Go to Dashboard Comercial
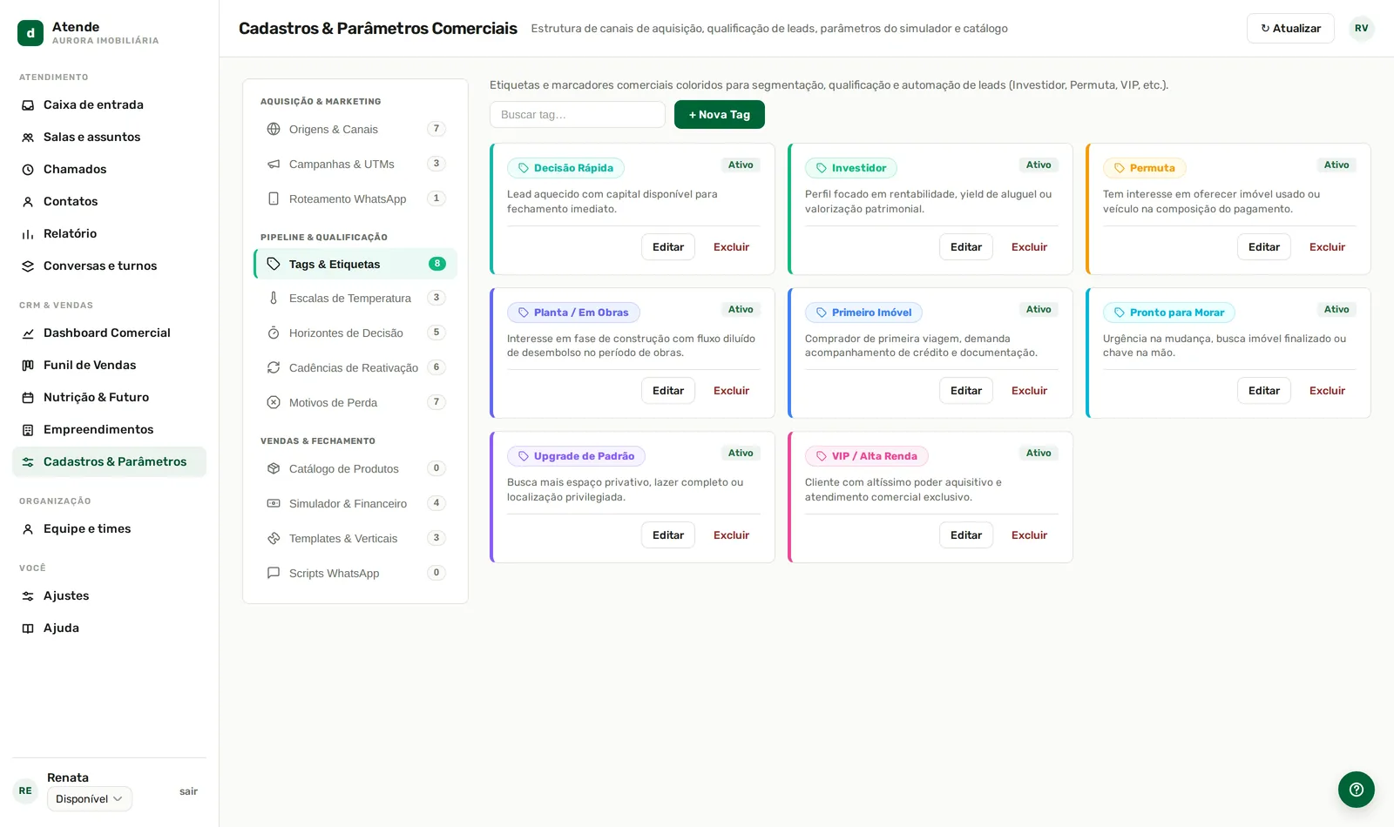Screen dimensions: 1394x827 click(109, 333)
